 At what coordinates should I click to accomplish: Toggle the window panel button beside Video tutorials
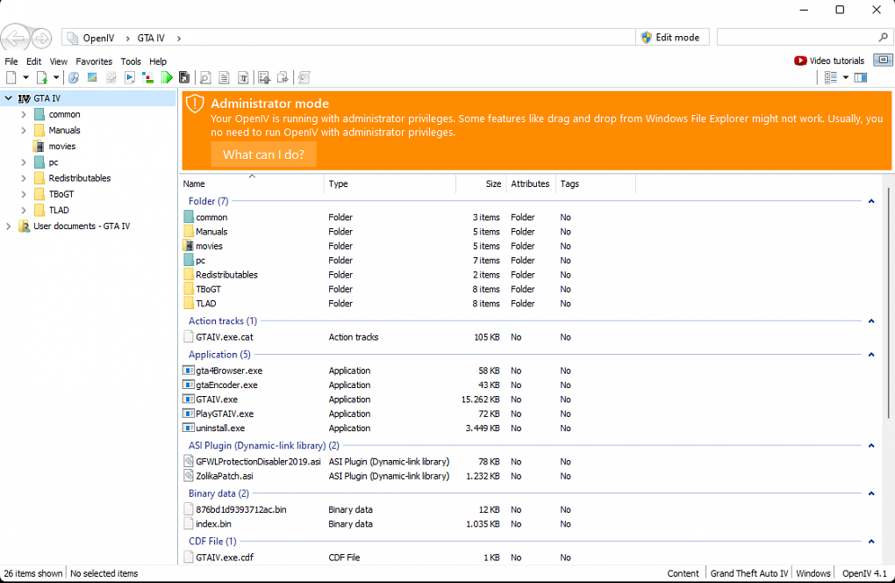point(883,60)
